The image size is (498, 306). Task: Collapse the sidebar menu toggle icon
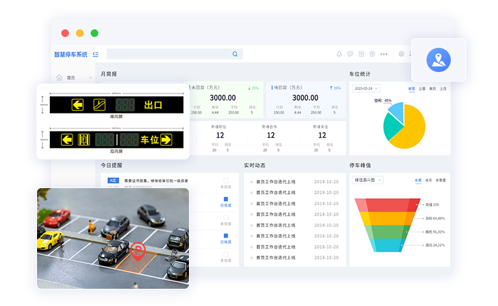95,54
